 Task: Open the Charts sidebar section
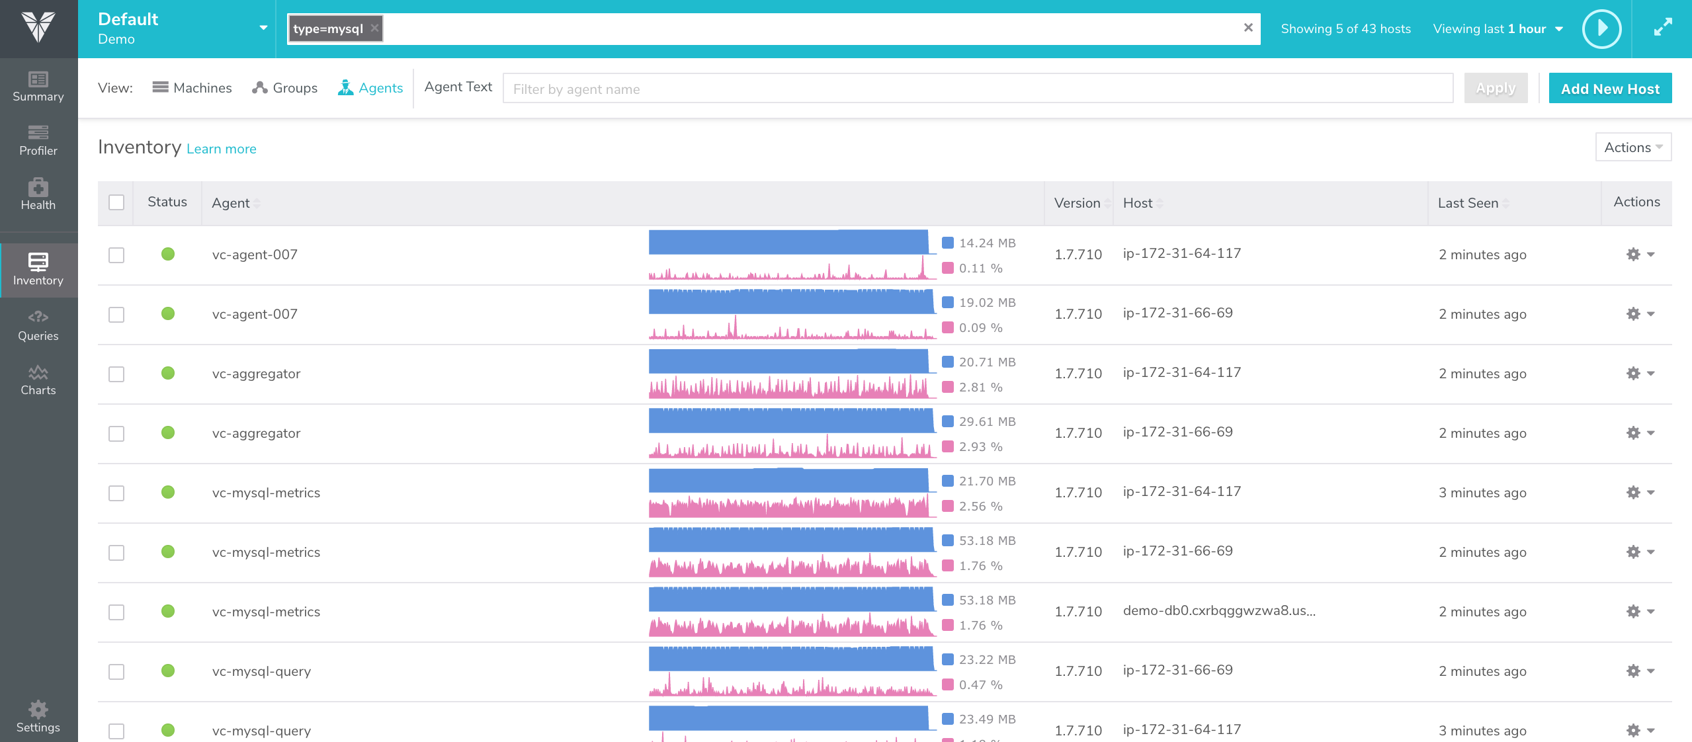click(38, 380)
